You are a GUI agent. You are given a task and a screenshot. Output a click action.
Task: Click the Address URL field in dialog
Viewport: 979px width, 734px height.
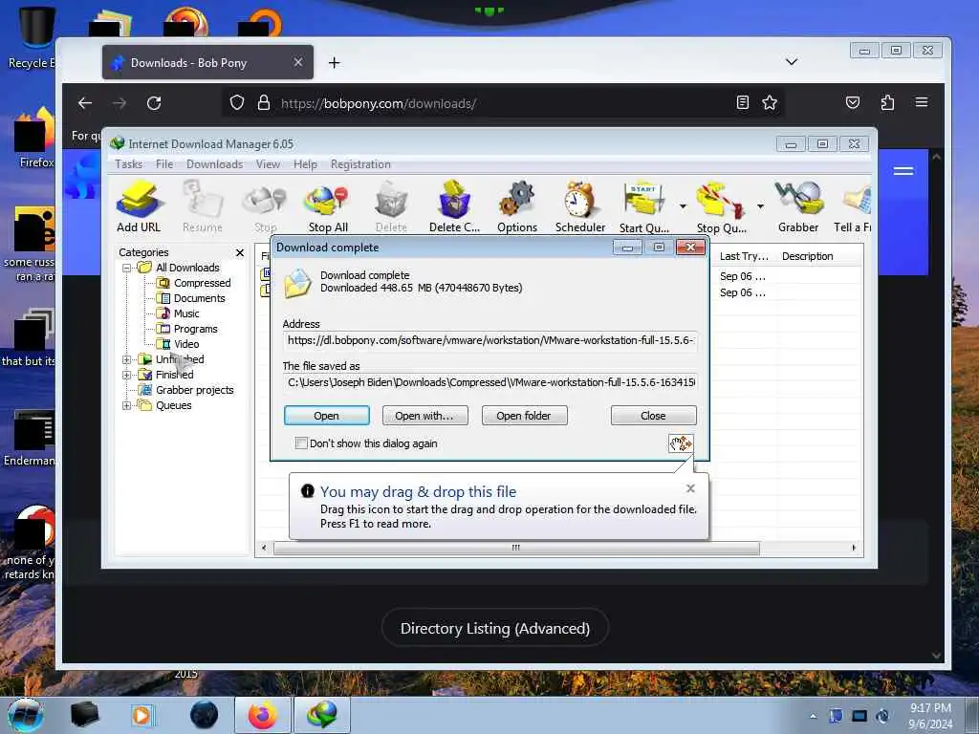tap(490, 341)
